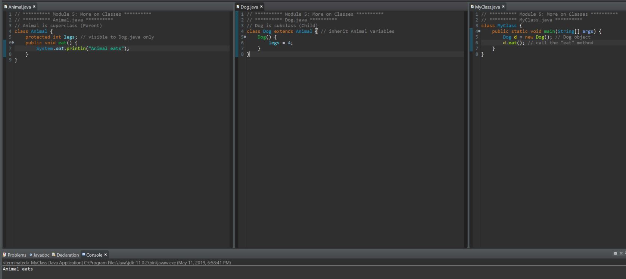Viewport: 626px width, 279px height.
Task: Open the Javadoc view tab
Action: point(39,255)
